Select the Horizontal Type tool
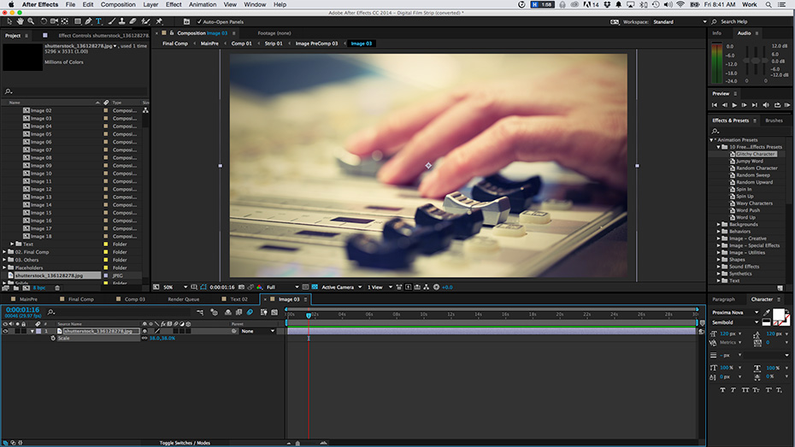The width and height of the screenshot is (795, 447). pos(99,21)
